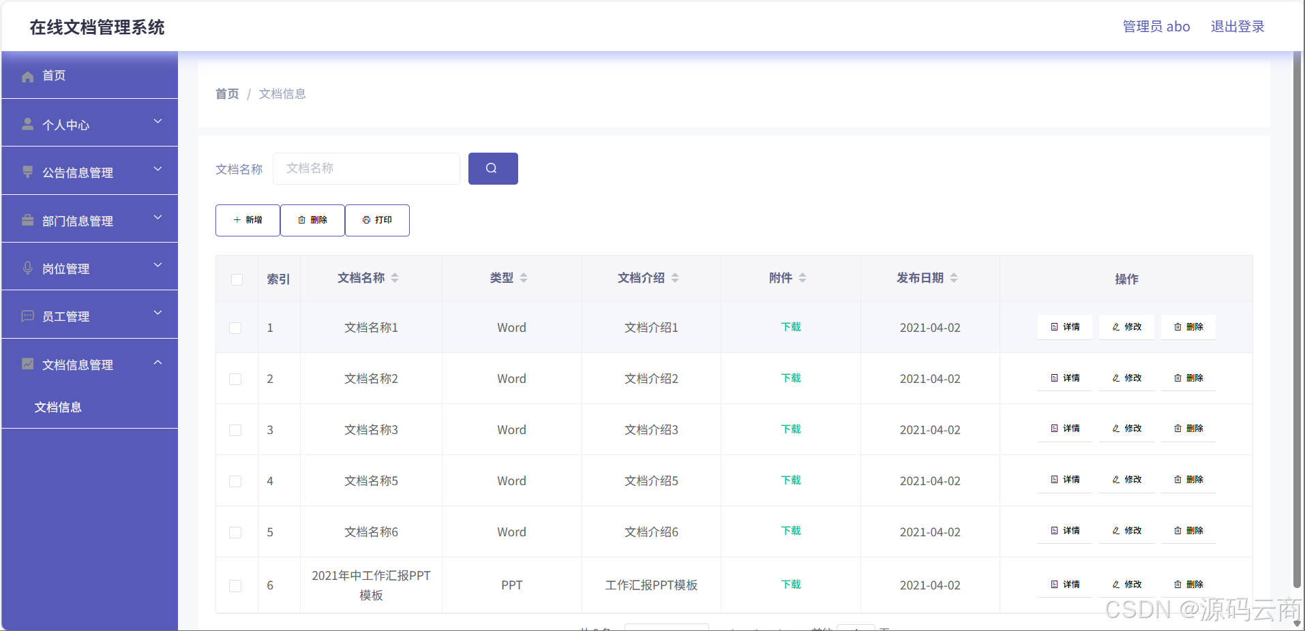Check the box for row 文档名称6
Viewport: 1305px width, 631px height.
[x=235, y=532]
